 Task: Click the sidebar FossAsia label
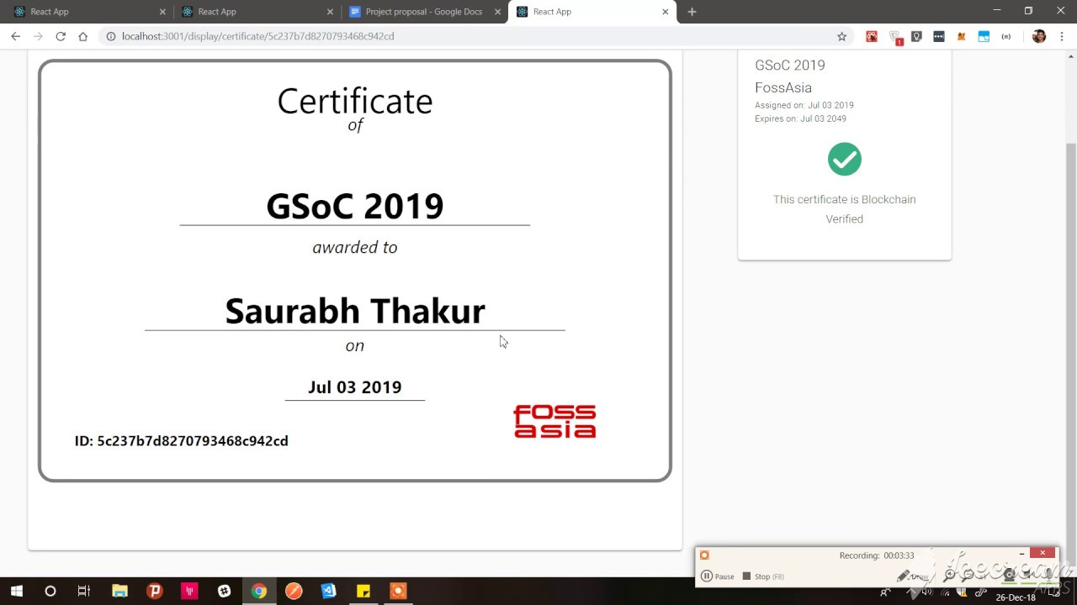[x=783, y=87]
